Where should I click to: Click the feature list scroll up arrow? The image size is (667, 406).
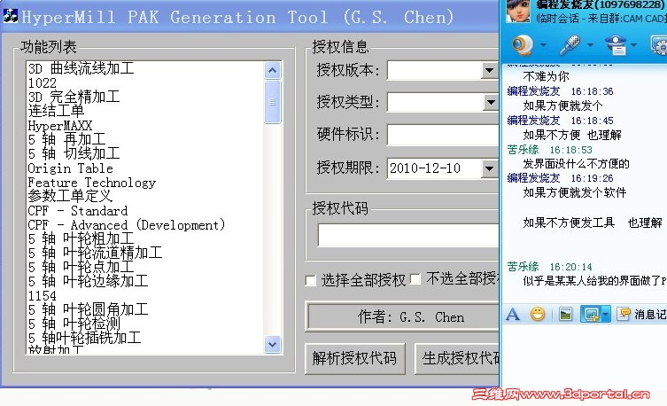(x=272, y=71)
